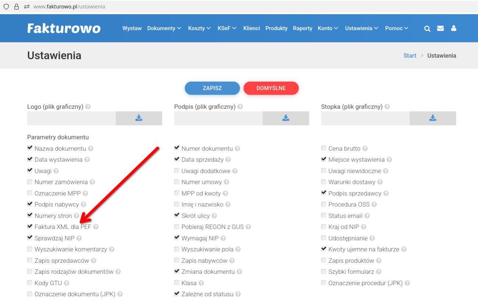Enable the Cena brutto checkbox

pyautogui.click(x=324, y=148)
